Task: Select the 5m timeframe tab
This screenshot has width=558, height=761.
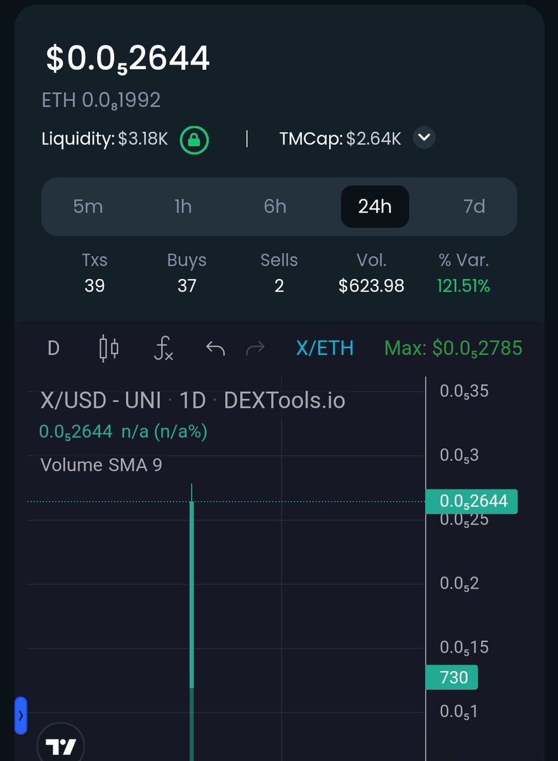Action: [88, 206]
